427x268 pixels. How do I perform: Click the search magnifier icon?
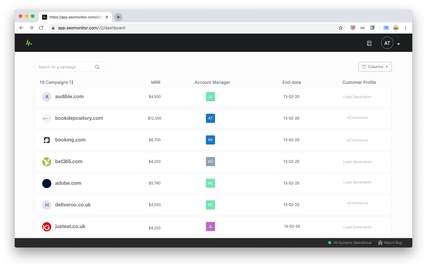pyautogui.click(x=97, y=67)
